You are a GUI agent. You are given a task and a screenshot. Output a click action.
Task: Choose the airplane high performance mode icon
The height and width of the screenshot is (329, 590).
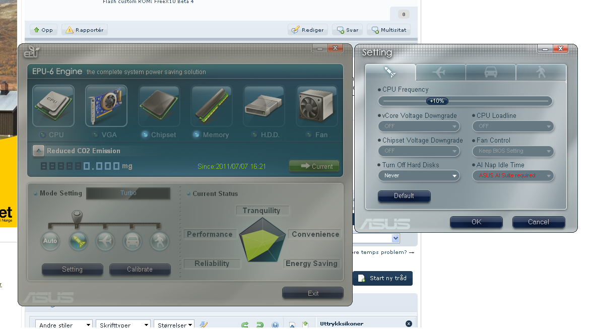coord(105,241)
